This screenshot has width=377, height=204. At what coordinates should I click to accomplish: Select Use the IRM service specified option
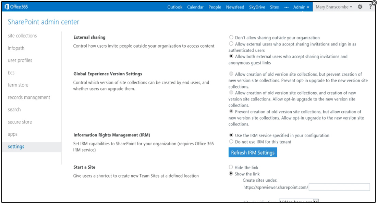coord(231,135)
